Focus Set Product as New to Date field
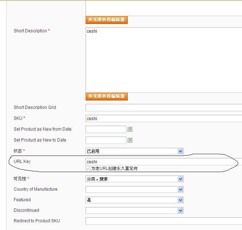Screen dimensions: 242x230 coord(106,140)
